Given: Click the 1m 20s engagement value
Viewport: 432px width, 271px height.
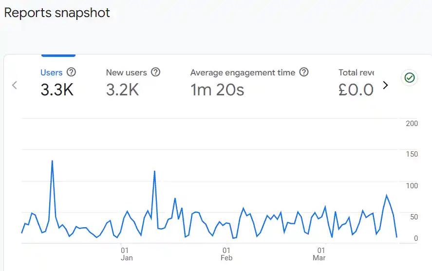Looking at the screenshot, I should point(217,90).
